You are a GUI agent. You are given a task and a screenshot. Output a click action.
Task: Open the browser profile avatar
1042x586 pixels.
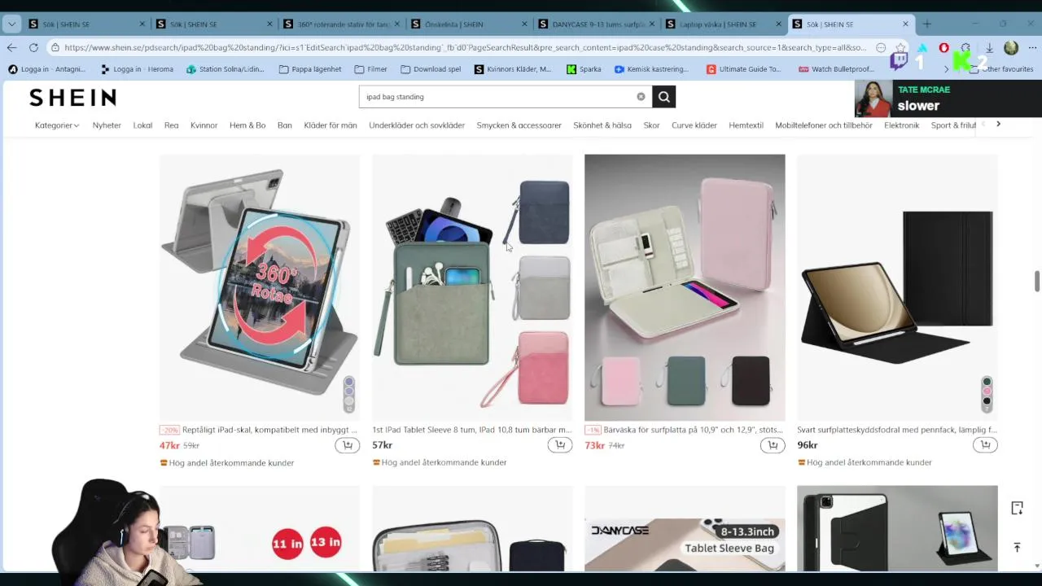pos(1011,48)
